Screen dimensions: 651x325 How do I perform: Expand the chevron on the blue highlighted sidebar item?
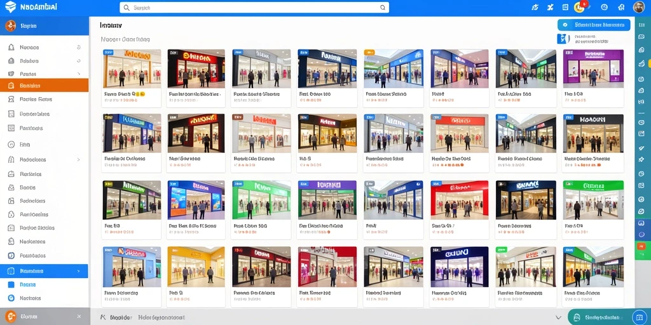(79, 271)
